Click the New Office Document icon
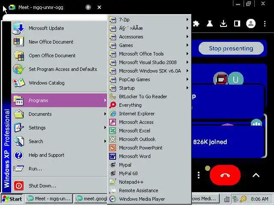The height and width of the screenshot is (205, 274). 18,42
